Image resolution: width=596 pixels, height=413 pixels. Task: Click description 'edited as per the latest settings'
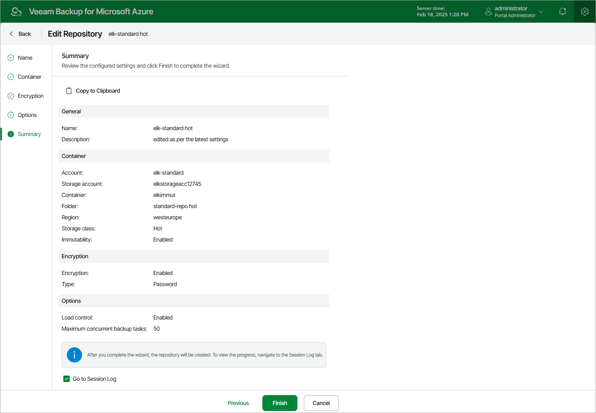[191, 139]
